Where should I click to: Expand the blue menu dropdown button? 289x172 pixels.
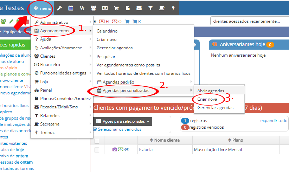coord(41,8)
